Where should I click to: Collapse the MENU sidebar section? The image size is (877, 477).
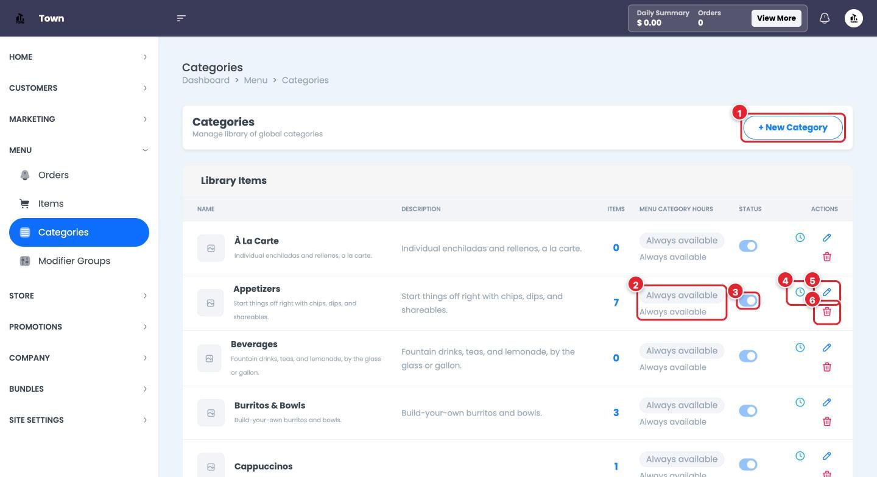pos(79,150)
